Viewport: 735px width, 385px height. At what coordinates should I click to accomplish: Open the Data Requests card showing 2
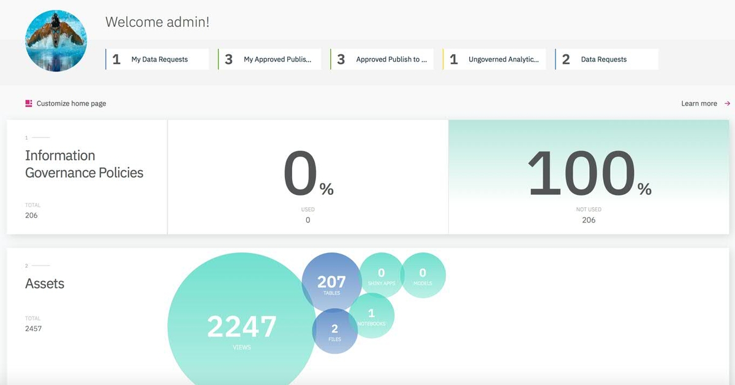(606, 59)
